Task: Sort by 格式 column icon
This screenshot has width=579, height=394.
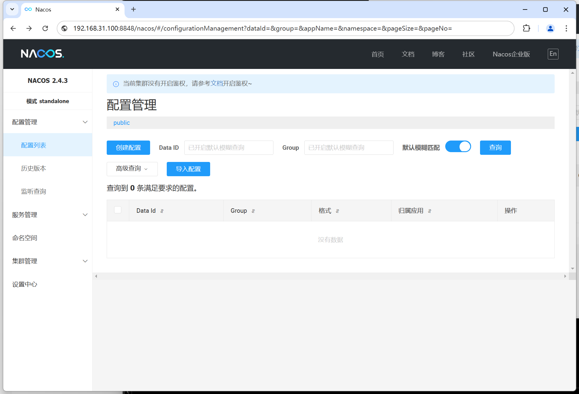Action: coord(337,211)
